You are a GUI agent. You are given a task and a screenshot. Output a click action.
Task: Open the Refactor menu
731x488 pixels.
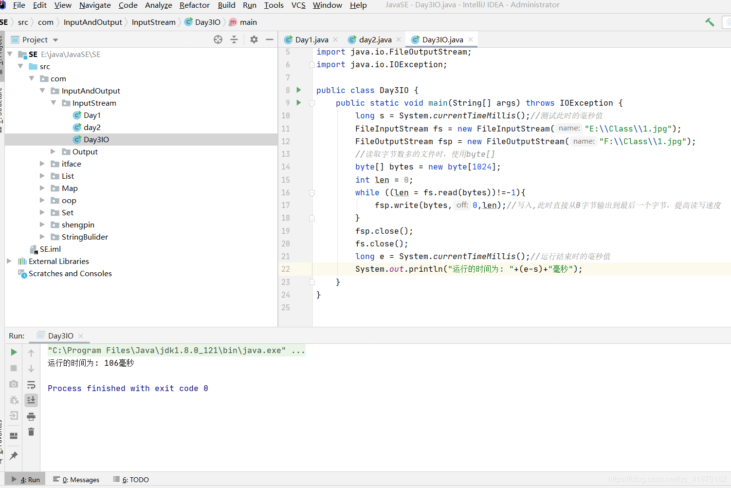tap(194, 5)
